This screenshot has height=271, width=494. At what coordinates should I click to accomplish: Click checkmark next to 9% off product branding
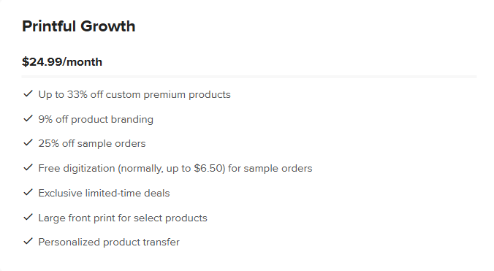(x=28, y=118)
